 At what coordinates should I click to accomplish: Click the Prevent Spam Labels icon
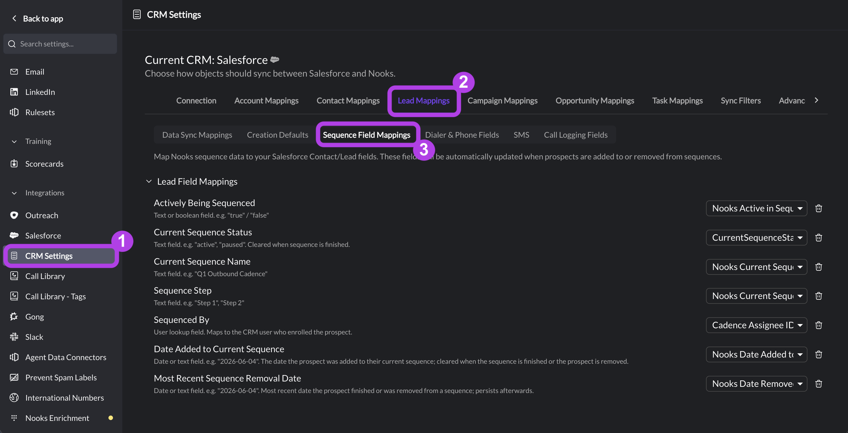click(x=14, y=377)
